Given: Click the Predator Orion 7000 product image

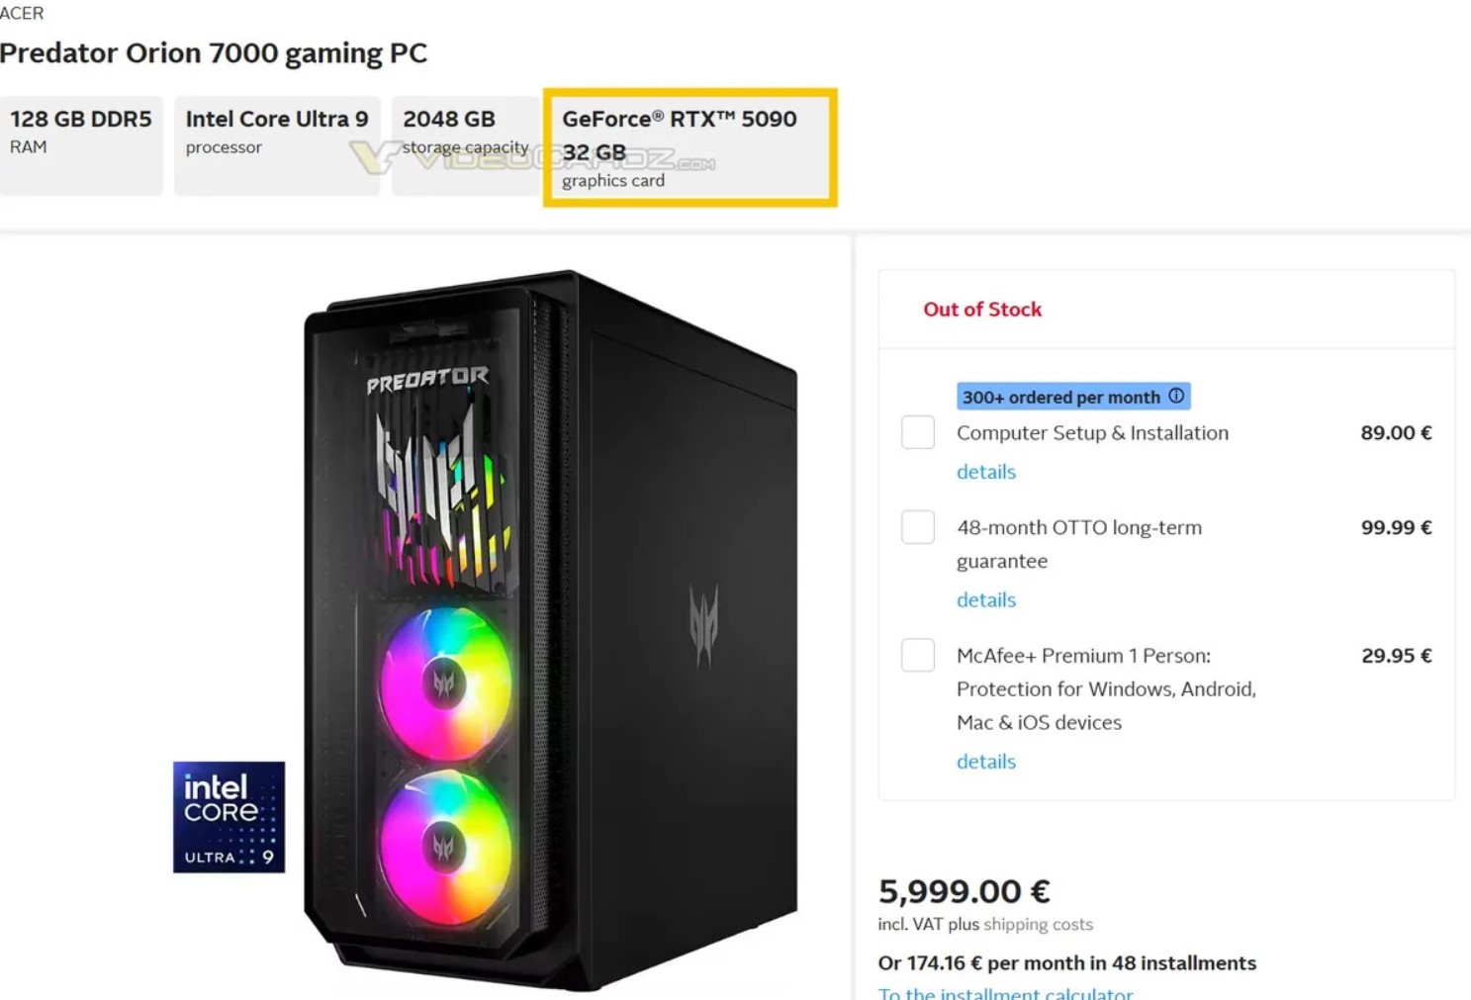Looking at the screenshot, I should (x=550, y=633).
